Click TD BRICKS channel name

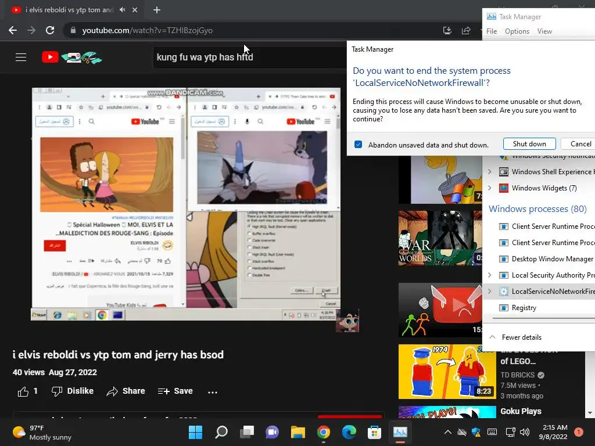click(x=517, y=375)
